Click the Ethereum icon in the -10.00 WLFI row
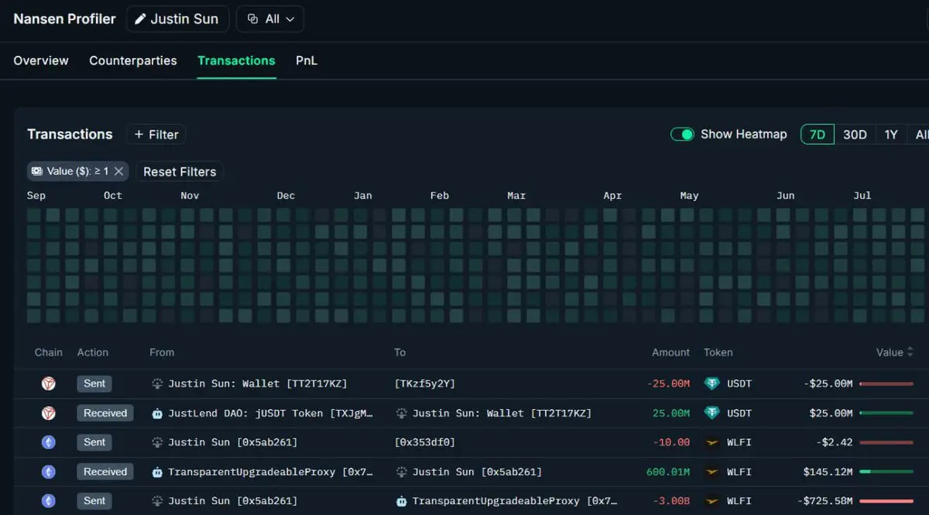Viewport: 929px width, 515px height. (x=48, y=442)
